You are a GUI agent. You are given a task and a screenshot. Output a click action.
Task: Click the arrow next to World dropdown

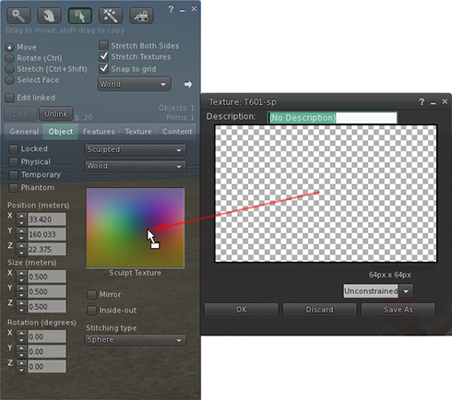click(x=188, y=84)
